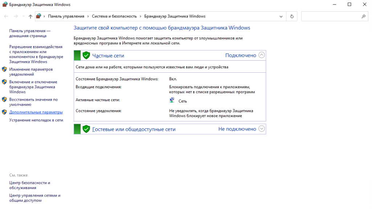The width and height of the screenshot is (372, 209).
Task: Click Брандмауэр Защитника Windows breadcrumb
Action: coord(175,16)
